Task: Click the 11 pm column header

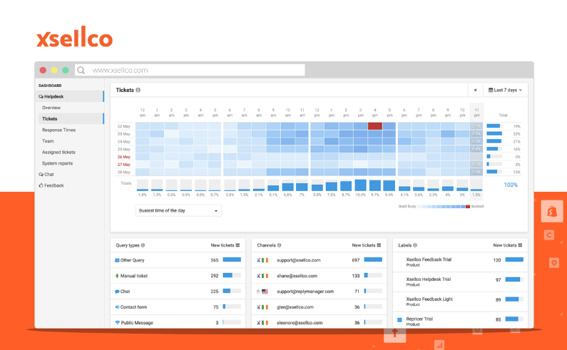Action: (476, 113)
